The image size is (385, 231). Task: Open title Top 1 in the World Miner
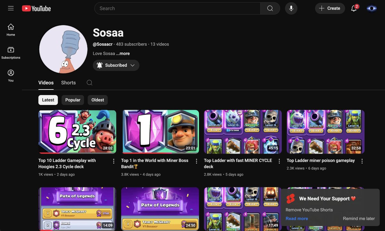(155, 164)
